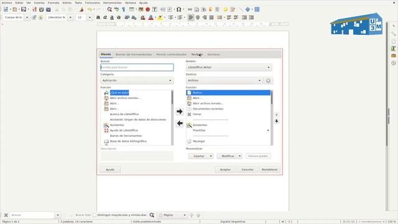This screenshot has height=224, width=398.
Task: Click the New document toolbar icon
Action: tap(6, 9)
